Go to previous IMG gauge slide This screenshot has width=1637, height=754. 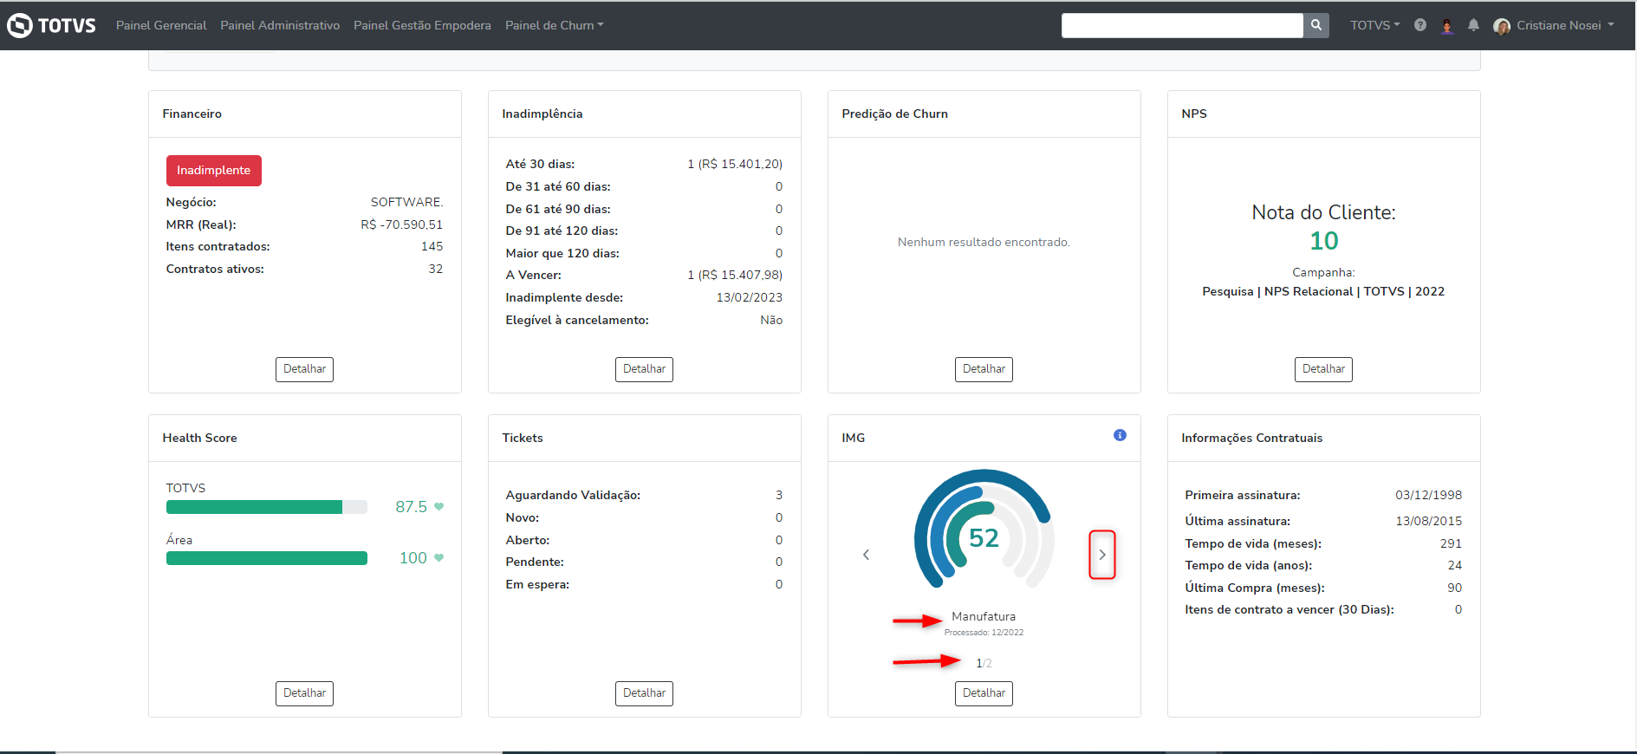coord(866,555)
